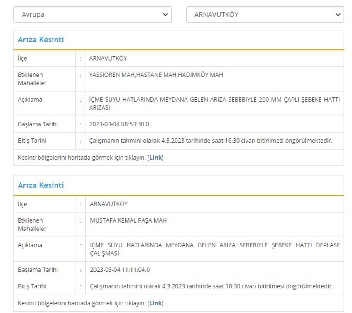Open the map Link for the Mustafa Kemal Paşa outage
Image resolution: width=352 pixels, height=313 pixels.
[155, 303]
